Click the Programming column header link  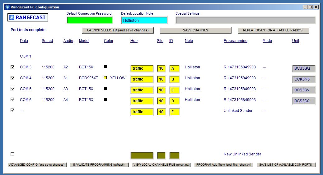pos(235,41)
